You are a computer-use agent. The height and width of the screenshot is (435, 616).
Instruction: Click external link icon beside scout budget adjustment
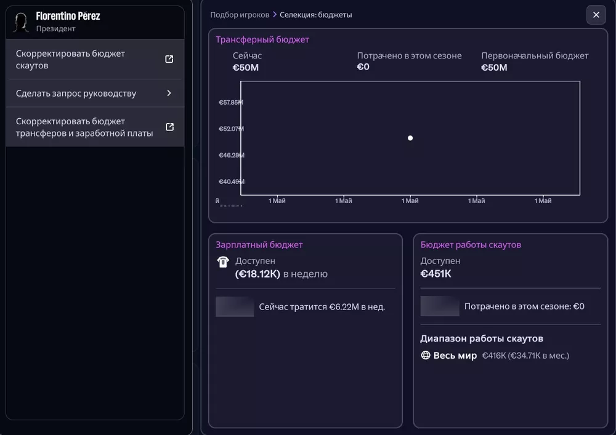[169, 59]
